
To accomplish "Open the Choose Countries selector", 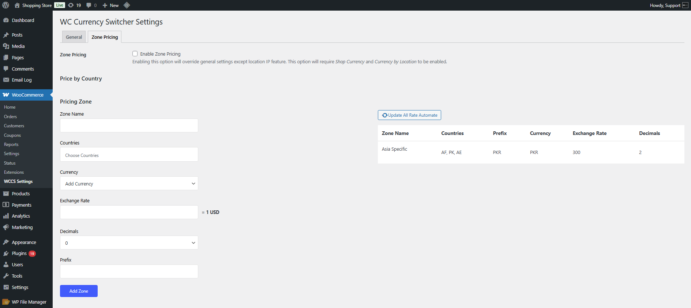I will point(129,155).
